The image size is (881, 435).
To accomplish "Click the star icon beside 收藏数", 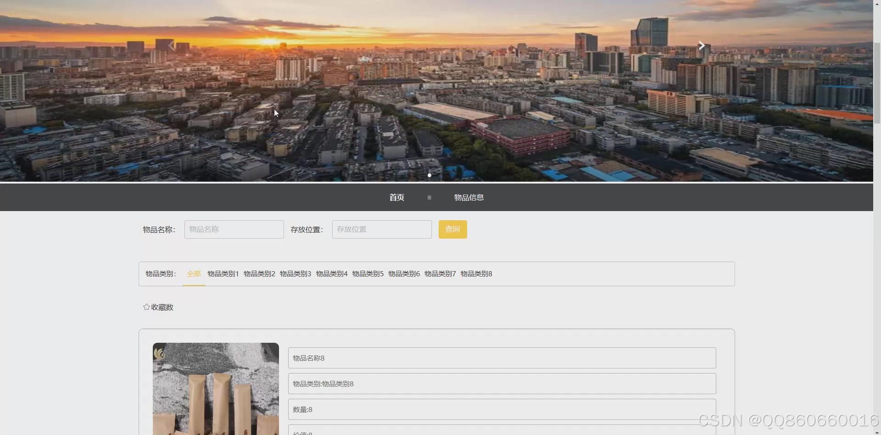I will [146, 307].
